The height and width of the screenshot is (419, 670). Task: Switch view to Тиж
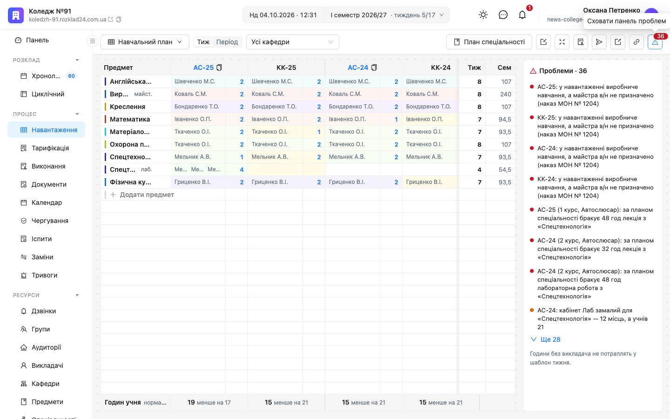click(x=203, y=42)
